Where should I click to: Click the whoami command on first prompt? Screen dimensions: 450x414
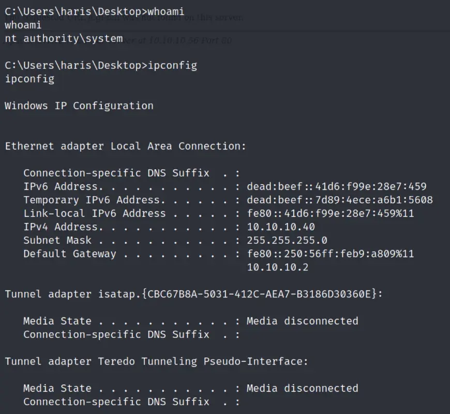(x=166, y=11)
